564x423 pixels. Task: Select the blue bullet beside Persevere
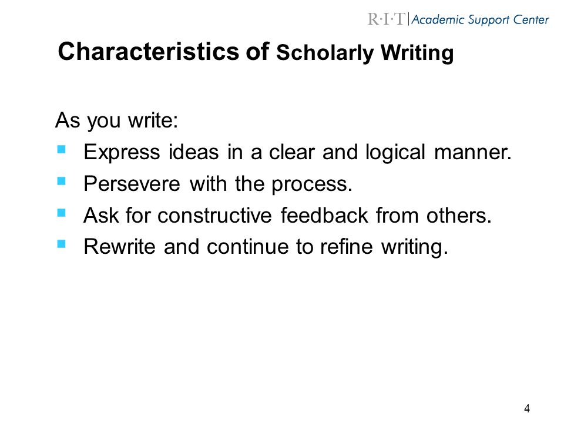pyautogui.click(x=62, y=181)
